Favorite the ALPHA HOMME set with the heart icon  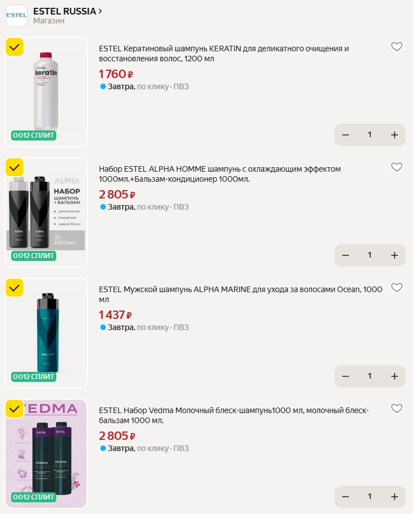(396, 167)
